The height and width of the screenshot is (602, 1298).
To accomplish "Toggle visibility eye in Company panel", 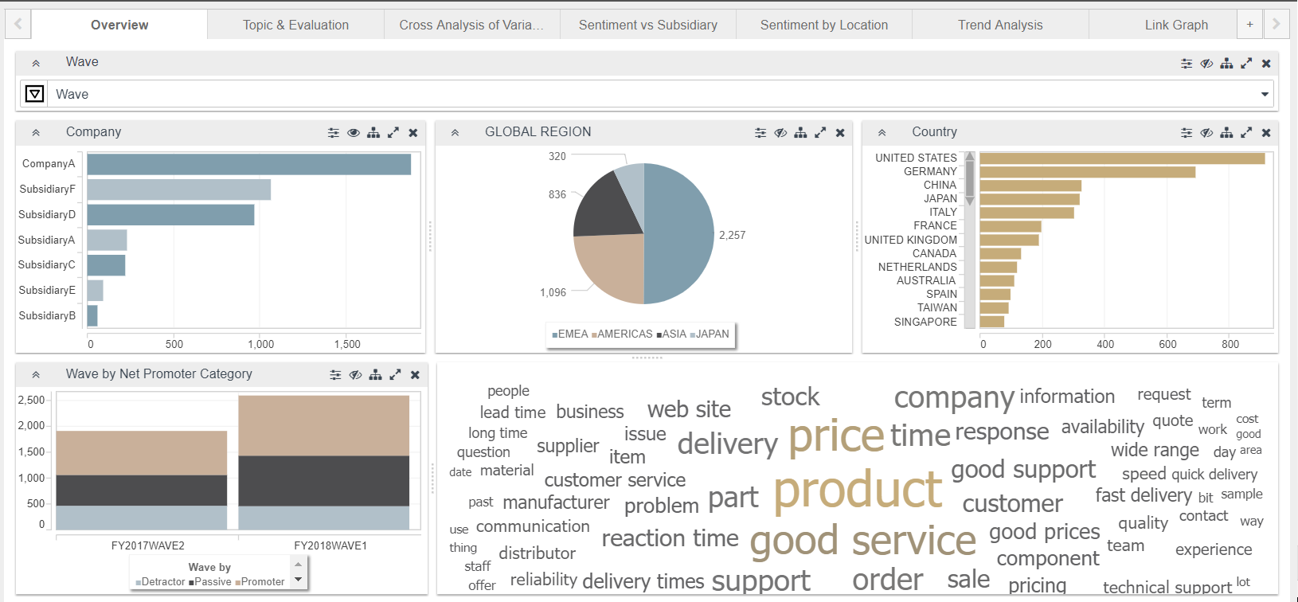I will (x=354, y=133).
